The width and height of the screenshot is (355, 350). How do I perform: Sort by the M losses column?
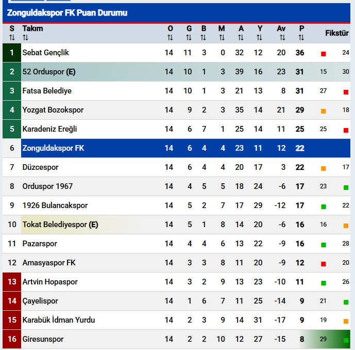[x=222, y=33]
